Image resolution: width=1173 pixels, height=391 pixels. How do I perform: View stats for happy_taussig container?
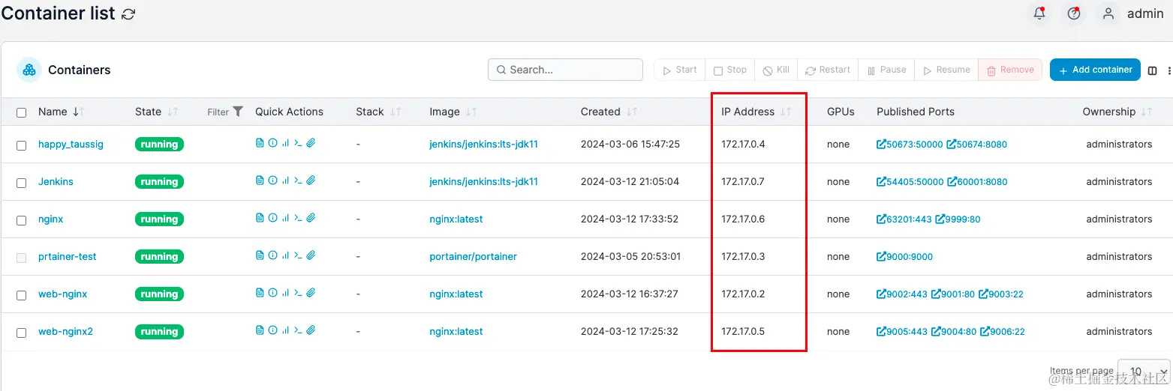pos(285,143)
